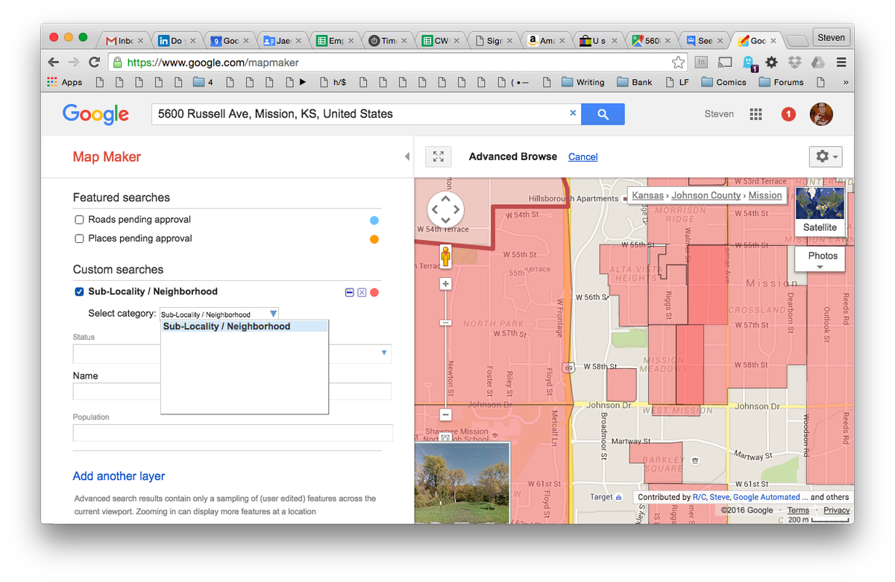
Task: Pick up the Street View pegman
Action: [x=445, y=257]
